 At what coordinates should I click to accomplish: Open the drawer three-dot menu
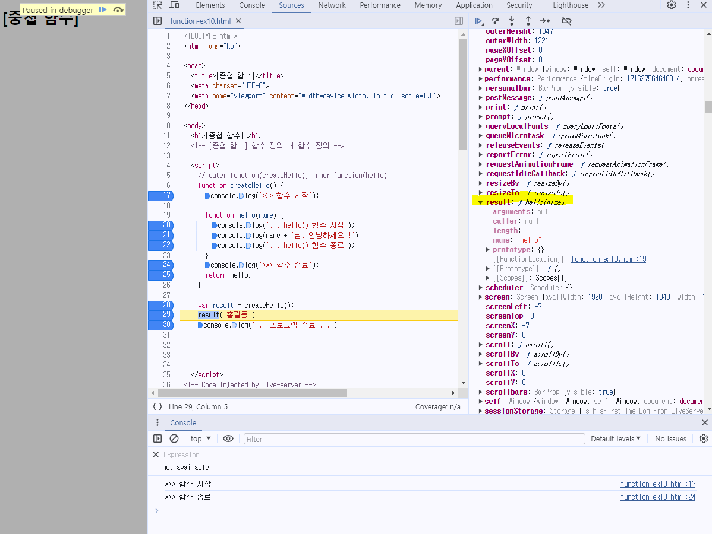[157, 422]
